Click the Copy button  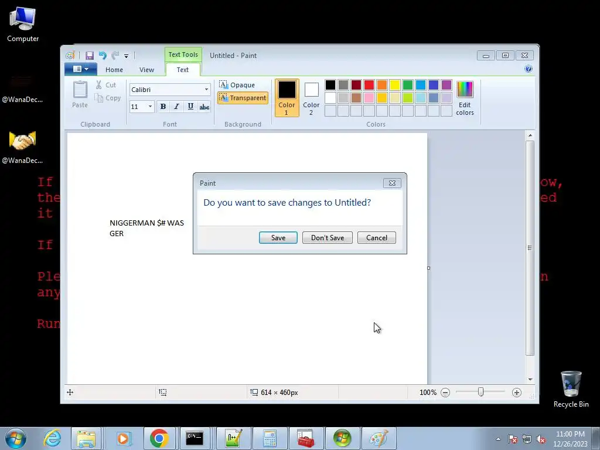click(108, 98)
